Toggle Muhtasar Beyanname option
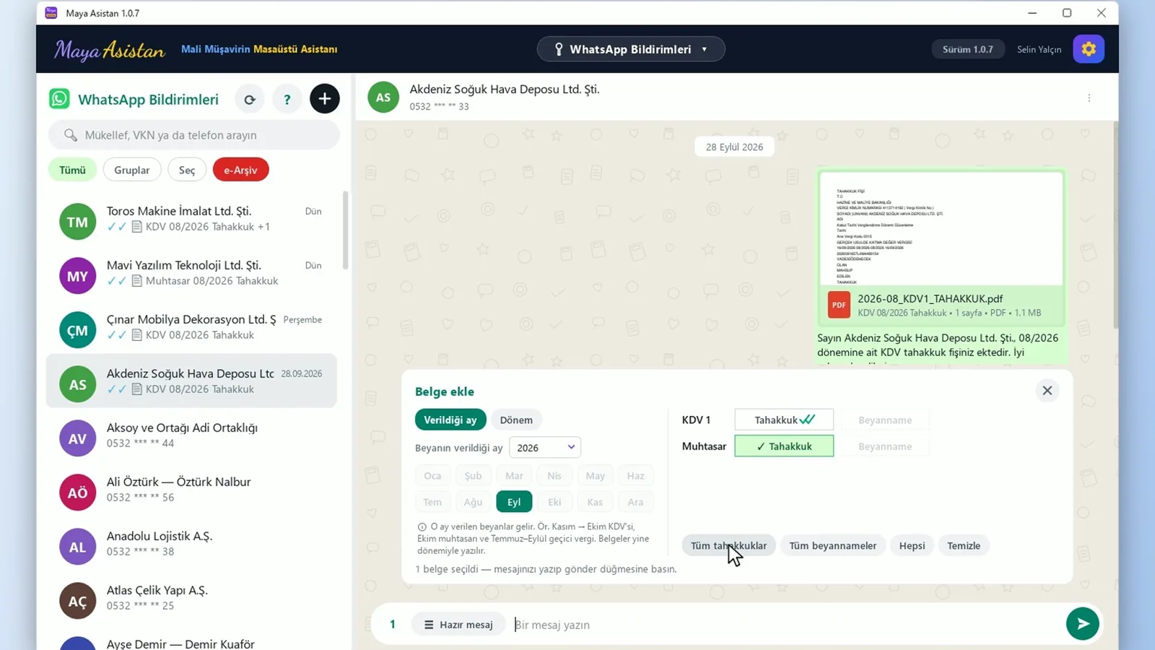 tap(885, 446)
